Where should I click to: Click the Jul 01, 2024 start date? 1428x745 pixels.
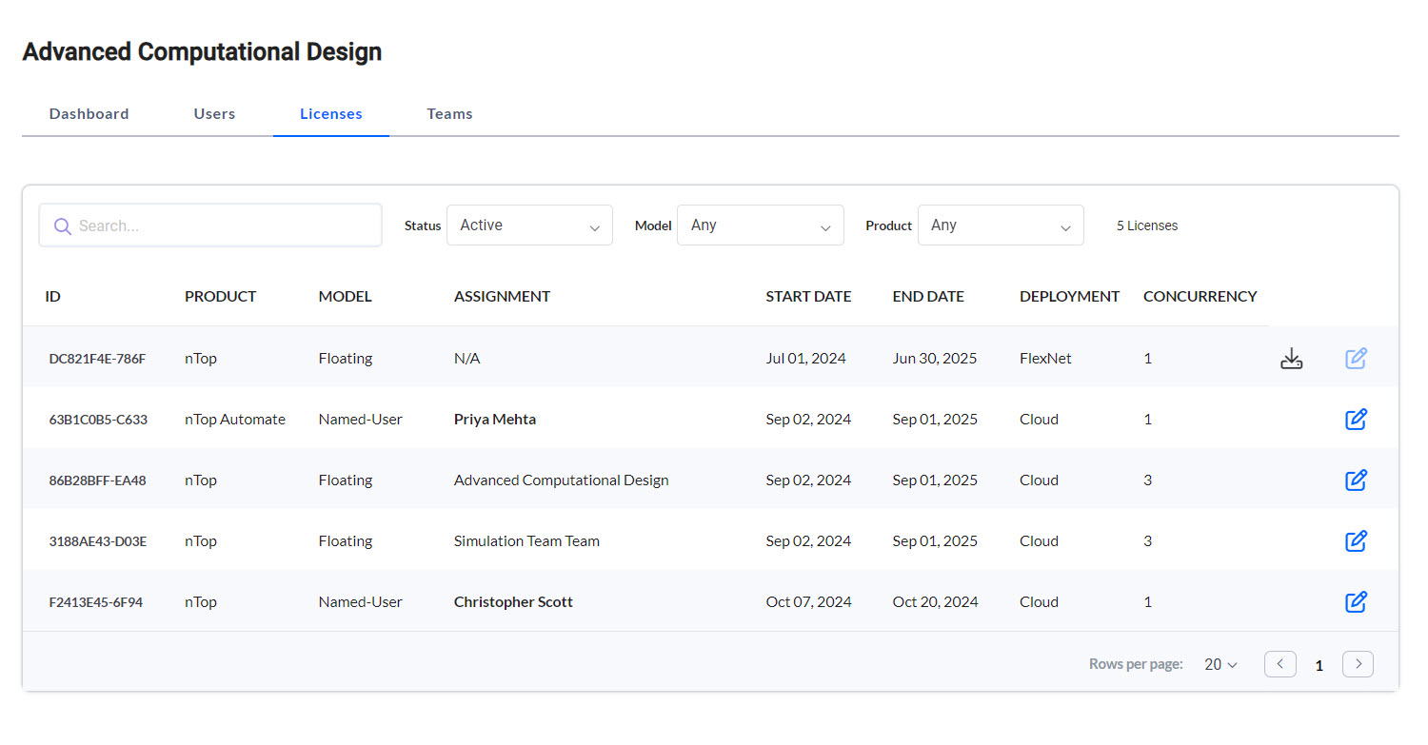[805, 359]
